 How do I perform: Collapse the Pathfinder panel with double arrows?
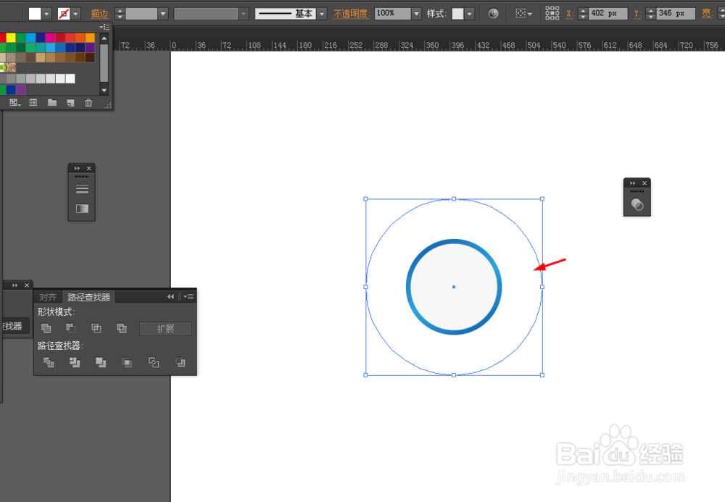click(x=170, y=296)
